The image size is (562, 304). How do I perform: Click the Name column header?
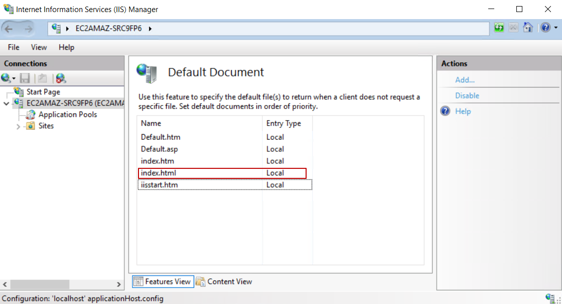click(x=200, y=124)
